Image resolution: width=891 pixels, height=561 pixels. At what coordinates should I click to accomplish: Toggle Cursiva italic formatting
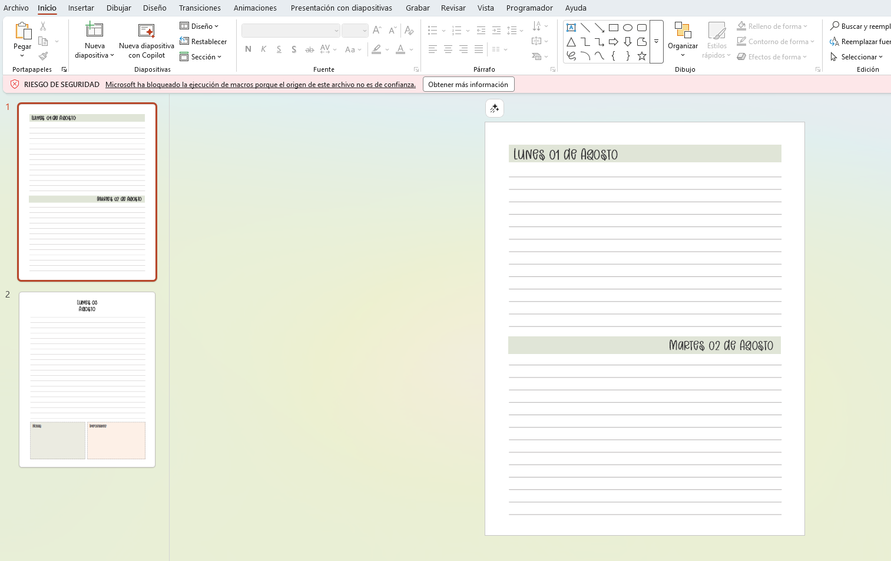(263, 49)
